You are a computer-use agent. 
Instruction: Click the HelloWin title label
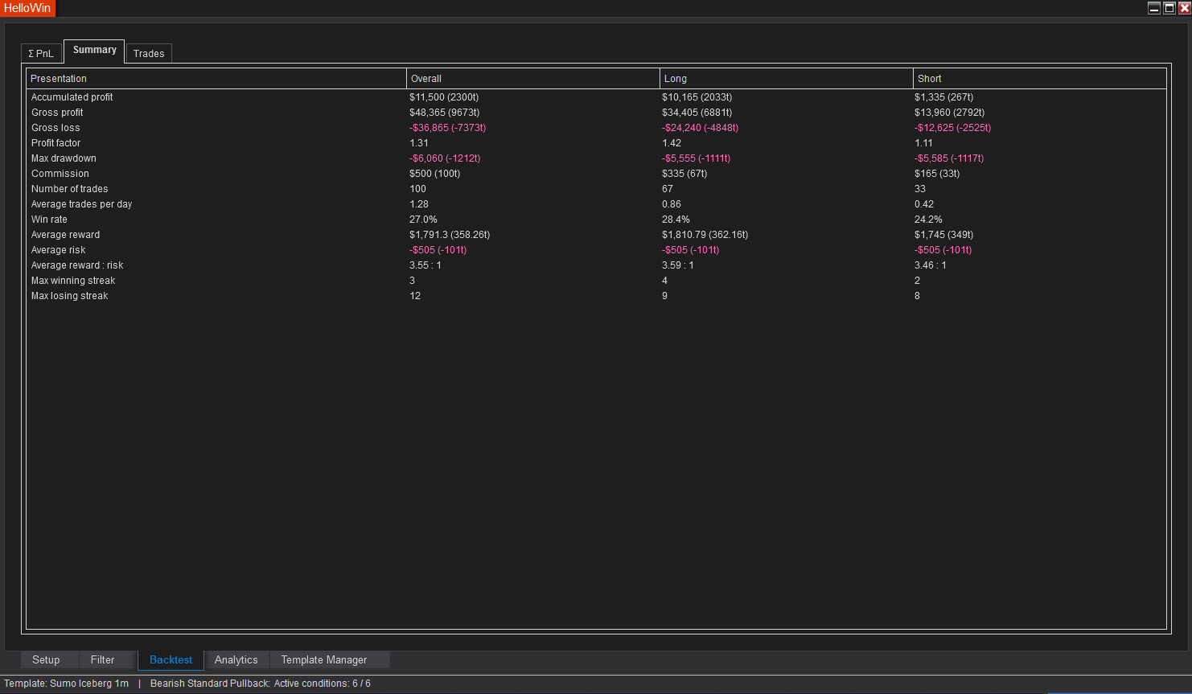point(27,8)
